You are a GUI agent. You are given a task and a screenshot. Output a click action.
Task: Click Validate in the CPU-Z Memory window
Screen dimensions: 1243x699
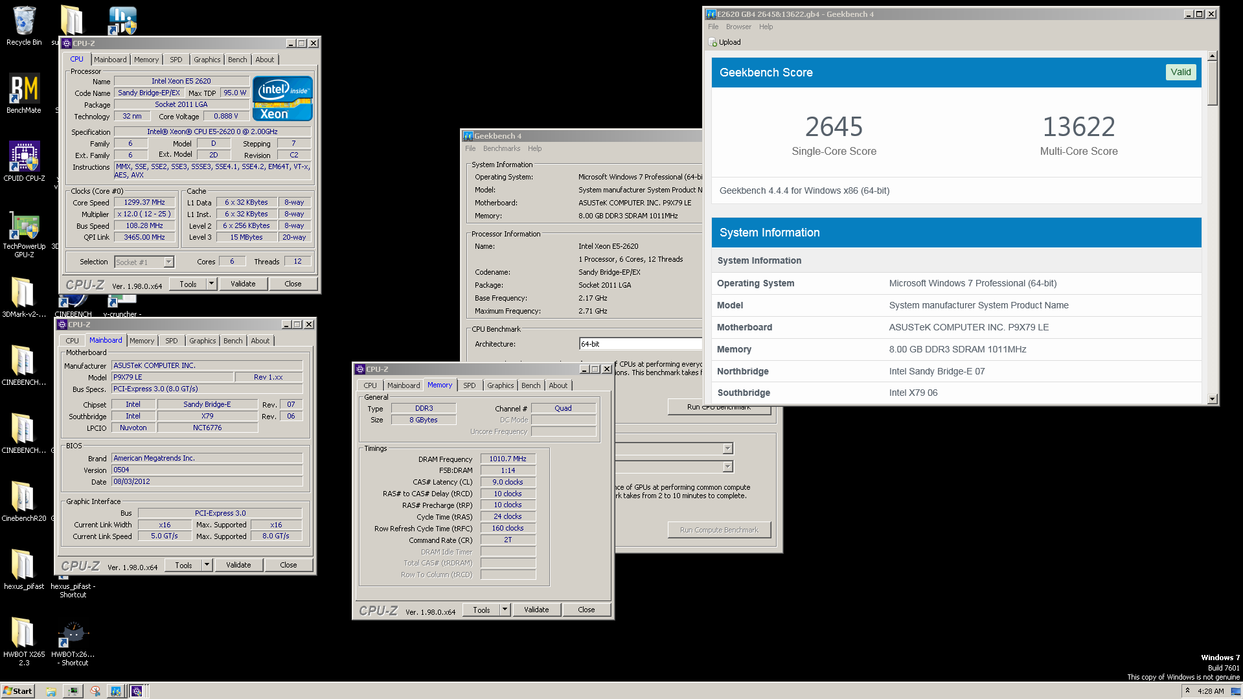tap(536, 610)
